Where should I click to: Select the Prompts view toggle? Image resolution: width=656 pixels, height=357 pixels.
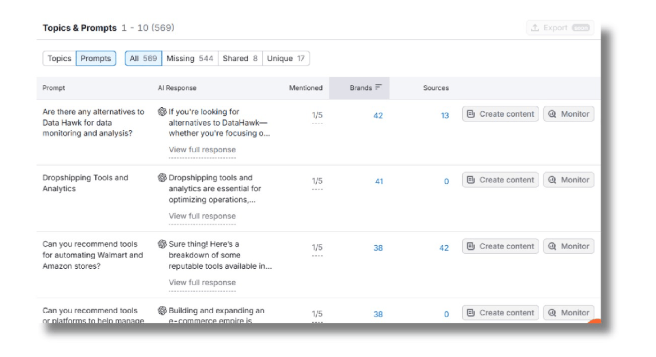click(96, 59)
